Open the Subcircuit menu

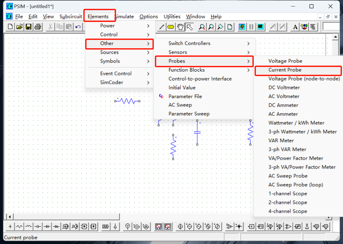(71, 17)
